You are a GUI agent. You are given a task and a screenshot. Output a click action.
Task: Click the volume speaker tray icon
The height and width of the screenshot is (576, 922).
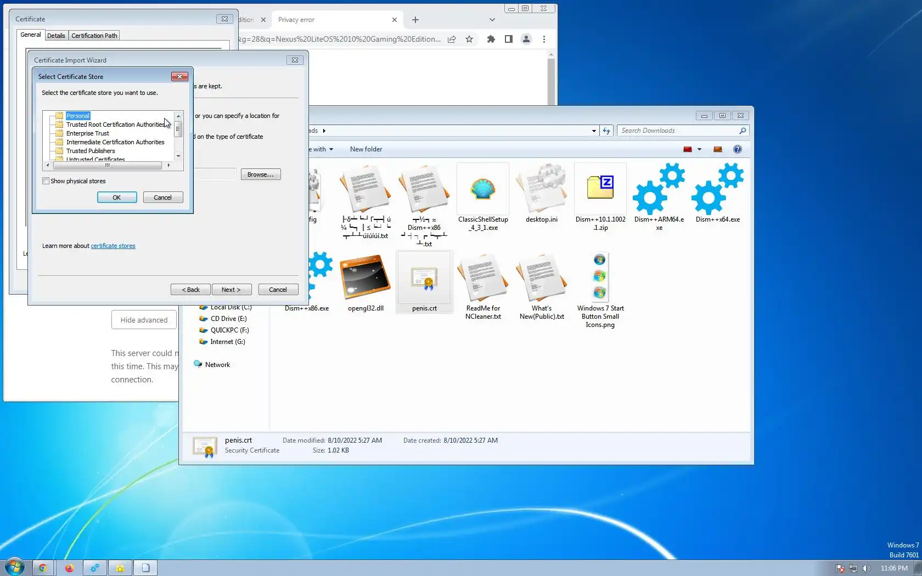click(x=866, y=568)
